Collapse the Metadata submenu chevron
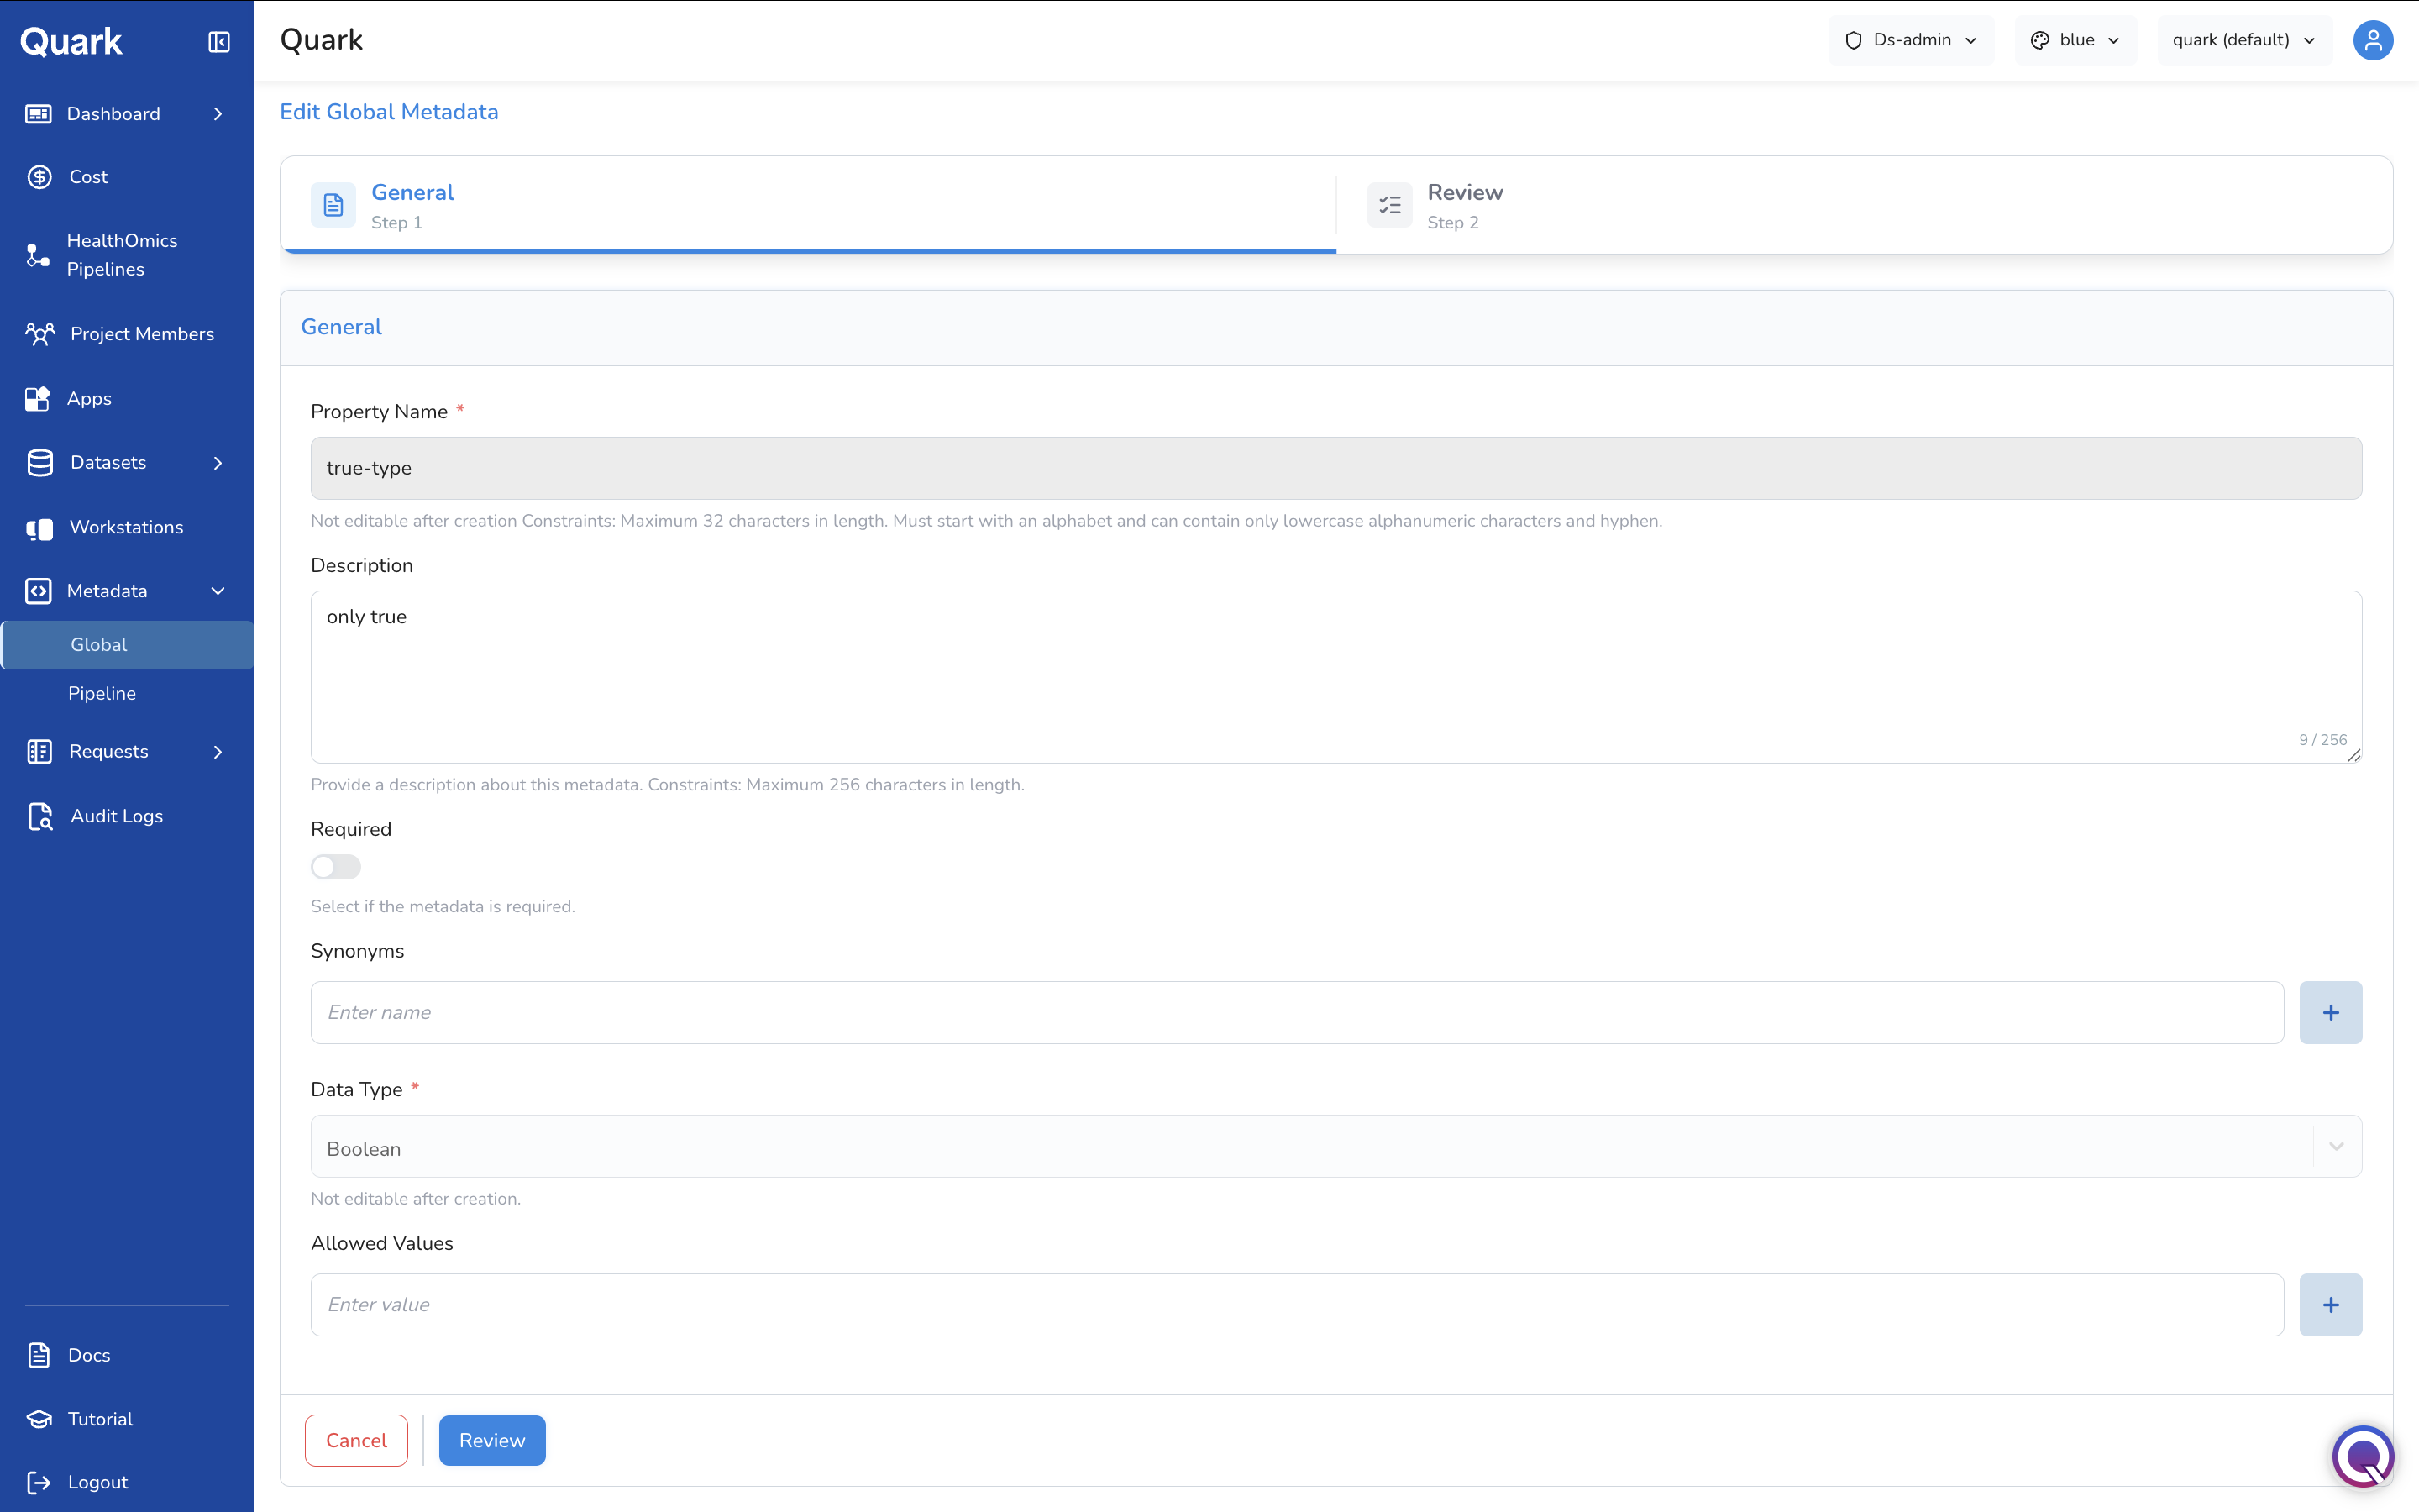The height and width of the screenshot is (1512, 2419). coord(218,591)
